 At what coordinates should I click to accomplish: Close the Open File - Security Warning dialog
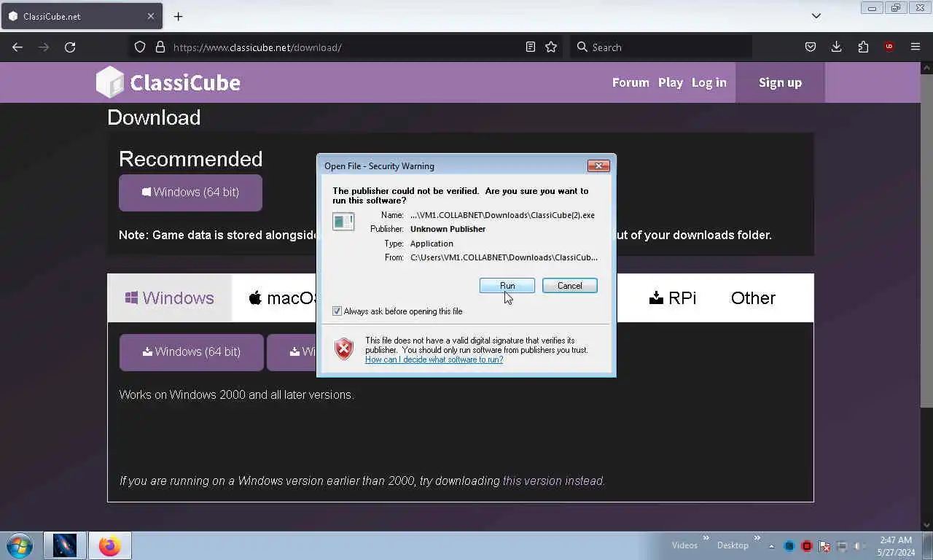[x=598, y=166]
